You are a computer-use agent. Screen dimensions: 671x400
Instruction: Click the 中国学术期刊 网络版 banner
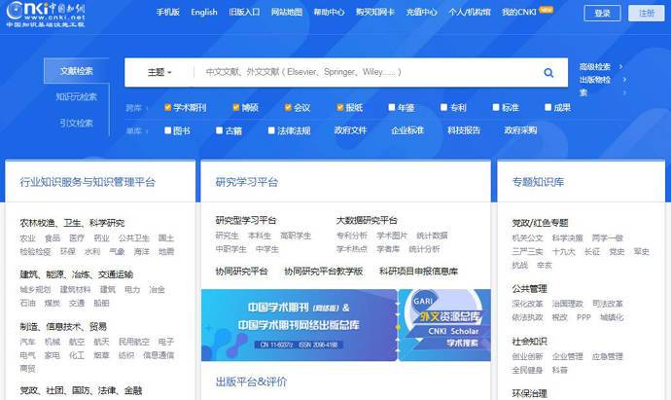coord(300,325)
